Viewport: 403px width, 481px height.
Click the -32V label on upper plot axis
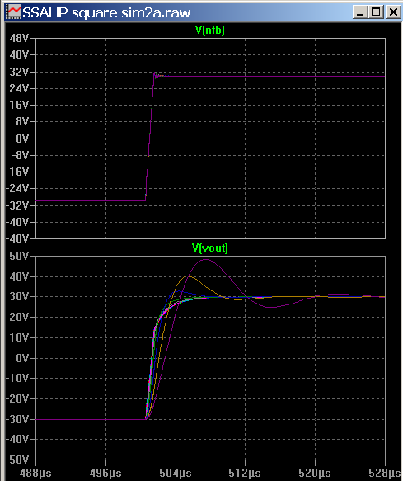17,205
